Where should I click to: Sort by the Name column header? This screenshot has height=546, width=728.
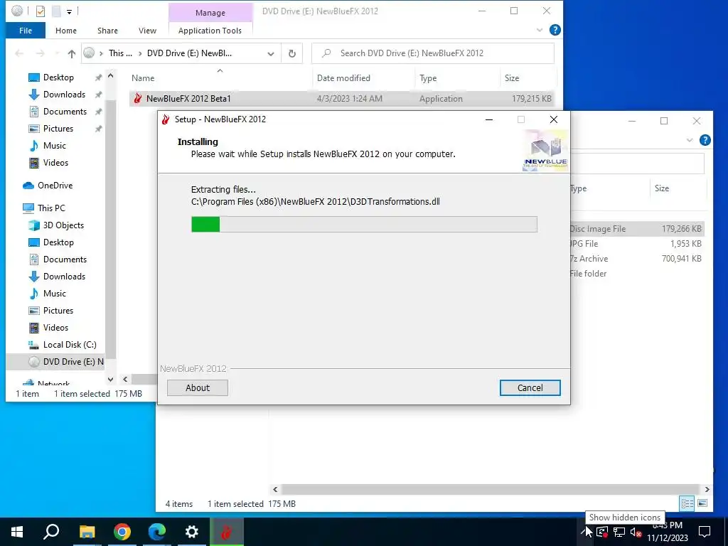[142, 78]
